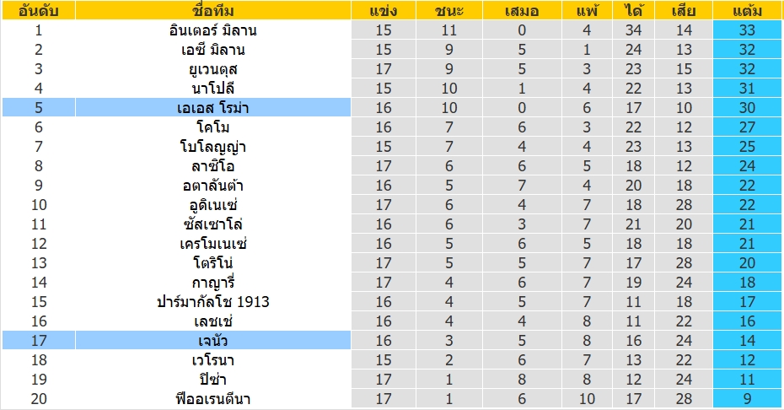Screen dimensions: 784x410
Task: Click the ได้ column header
Action: 635,11
